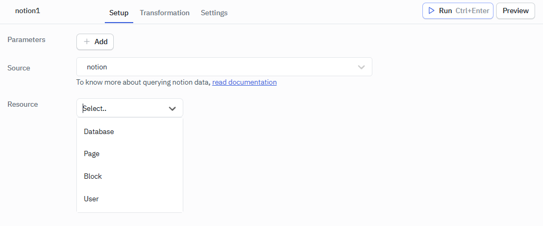The image size is (543, 226).
Task: Select the Setup tab
Action: tap(119, 13)
